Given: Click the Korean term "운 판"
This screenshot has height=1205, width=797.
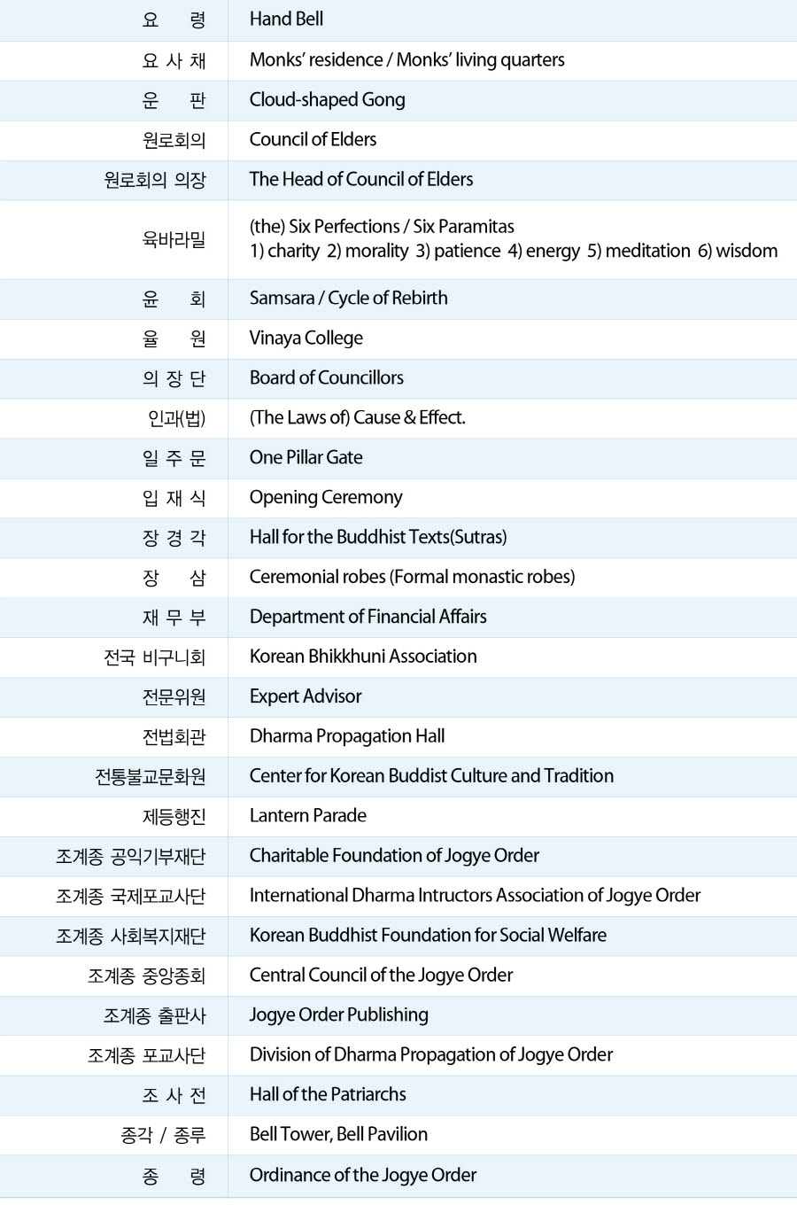Looking at the screenshot, I should point(174,100).
